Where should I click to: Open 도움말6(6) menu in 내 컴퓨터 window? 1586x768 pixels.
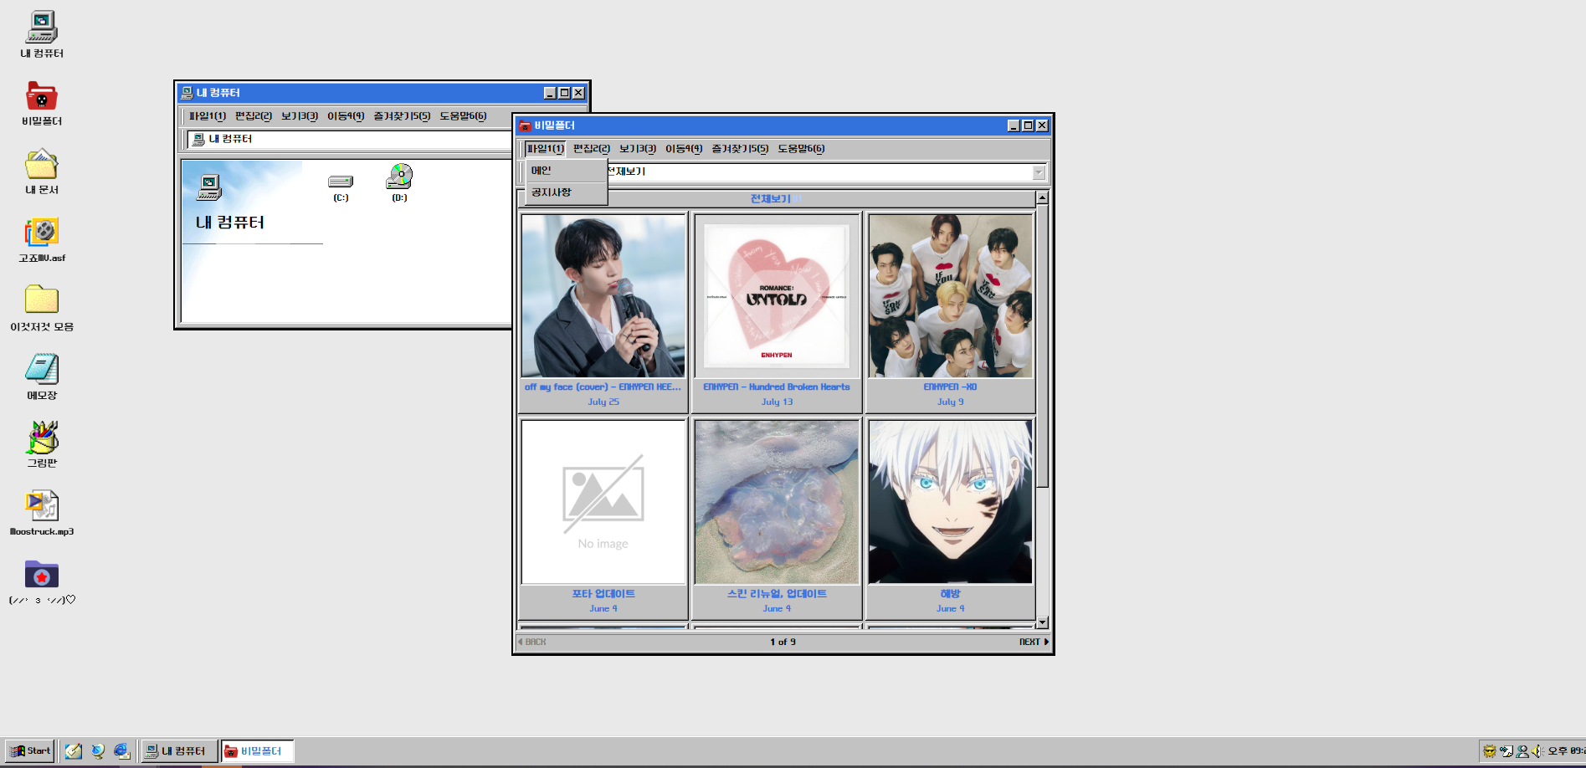(x=463, y=115)
